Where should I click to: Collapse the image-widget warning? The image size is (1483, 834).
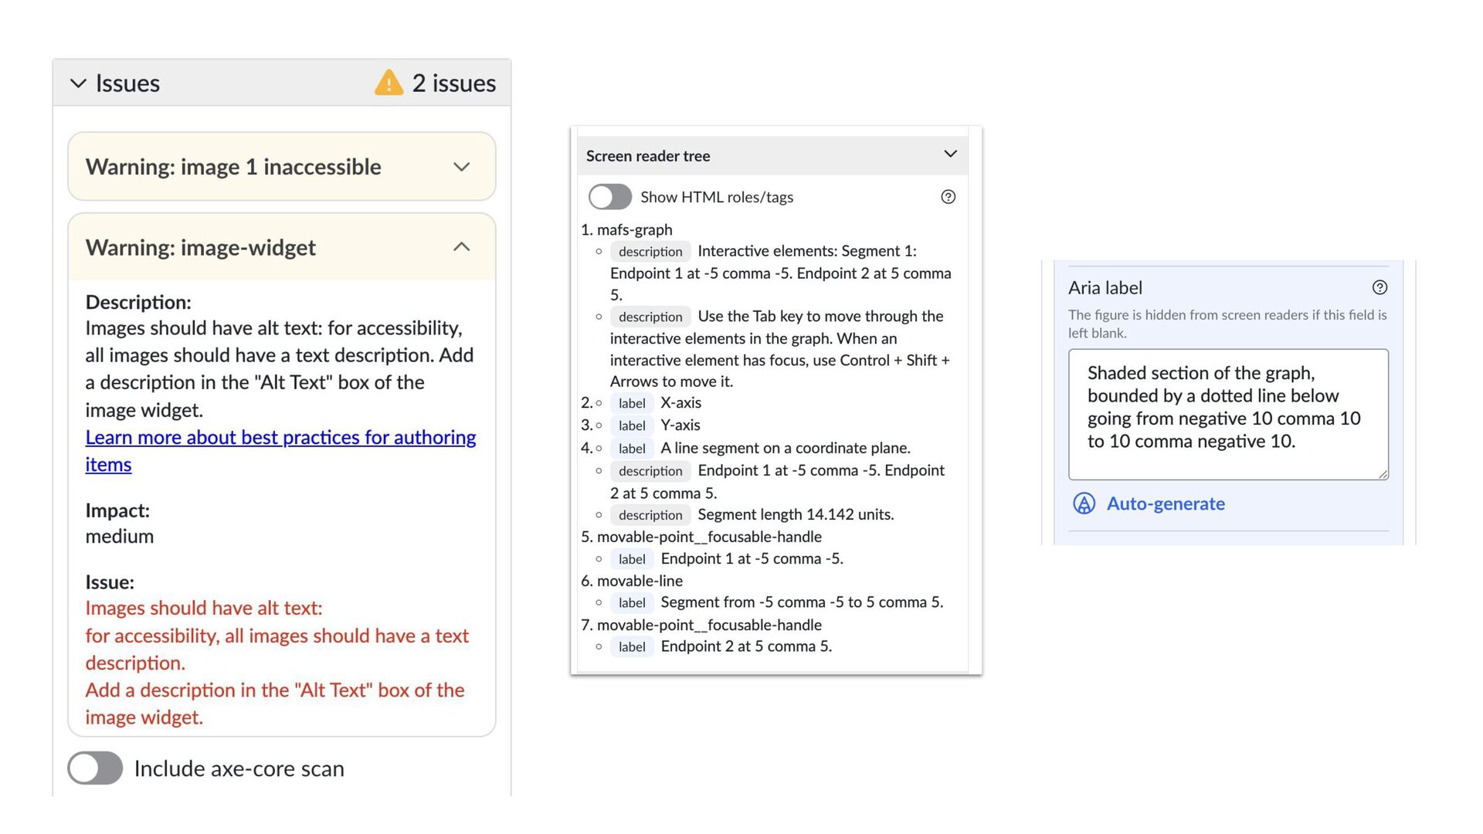461,247
